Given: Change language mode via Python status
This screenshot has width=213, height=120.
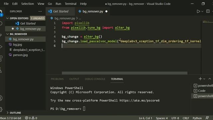Looking at the screenshot, I should (x=197, y=118).
